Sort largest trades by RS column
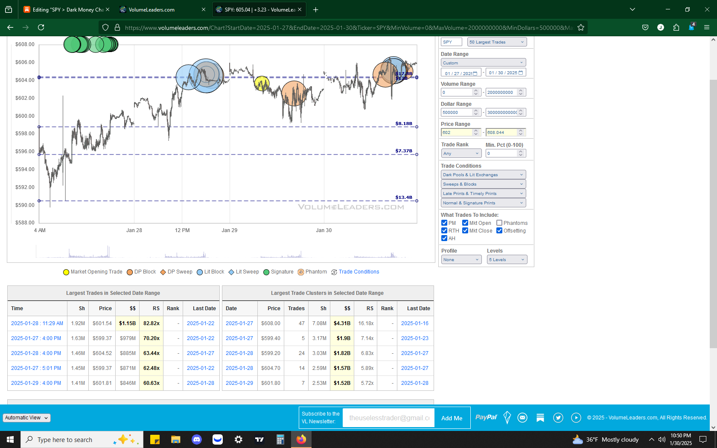 tap(156, 308)
